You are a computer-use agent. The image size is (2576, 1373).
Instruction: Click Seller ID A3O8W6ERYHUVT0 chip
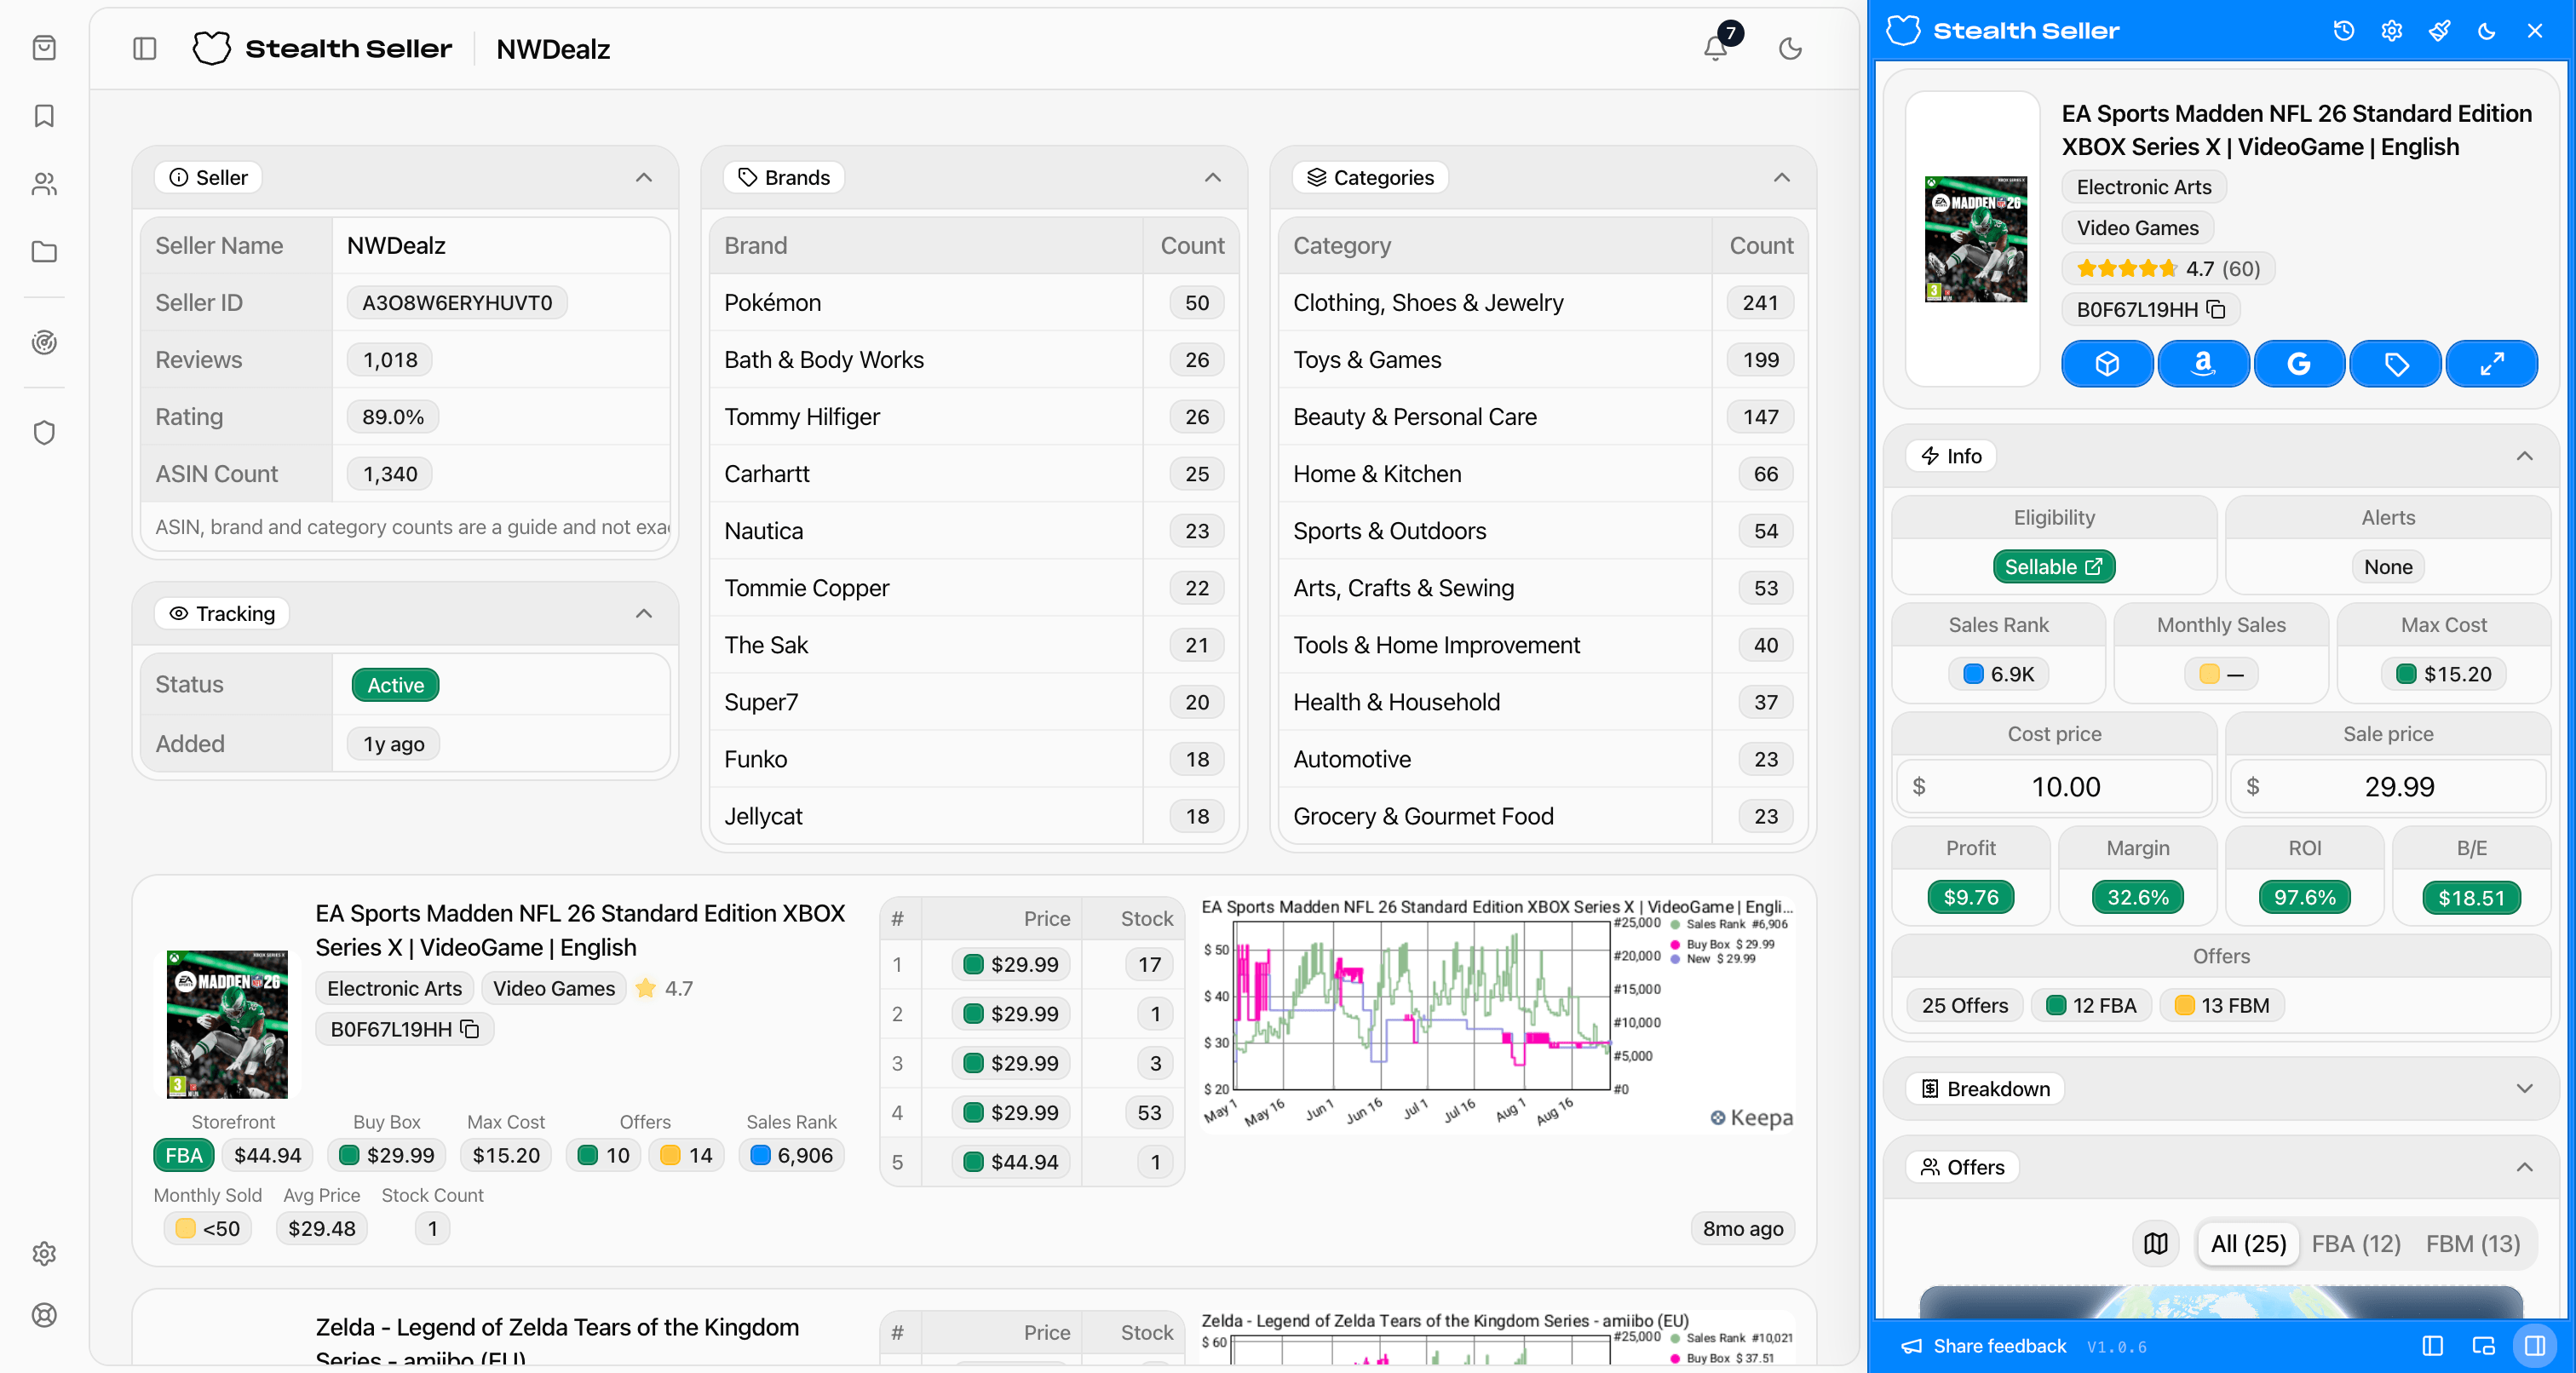[x=457, y=303]
